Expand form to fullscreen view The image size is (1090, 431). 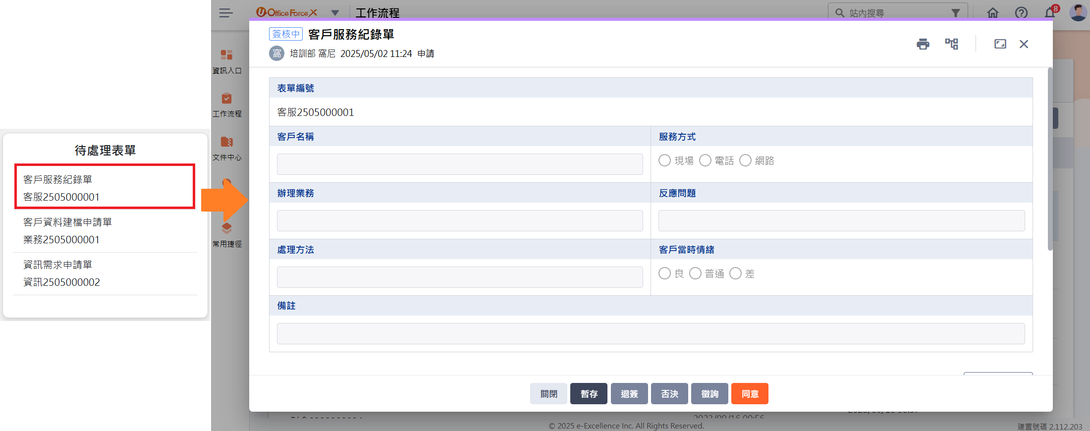[x=1000, y=44]
